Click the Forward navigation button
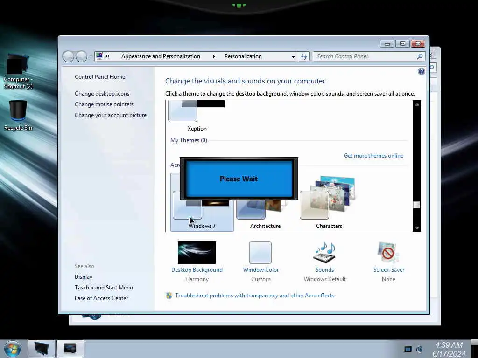 tap(81, 56)
